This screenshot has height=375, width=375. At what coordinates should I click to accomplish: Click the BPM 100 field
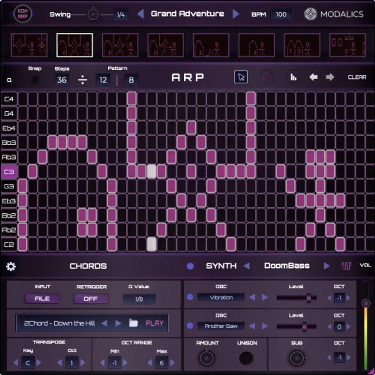pyautogui.click(x=281, y=15)
